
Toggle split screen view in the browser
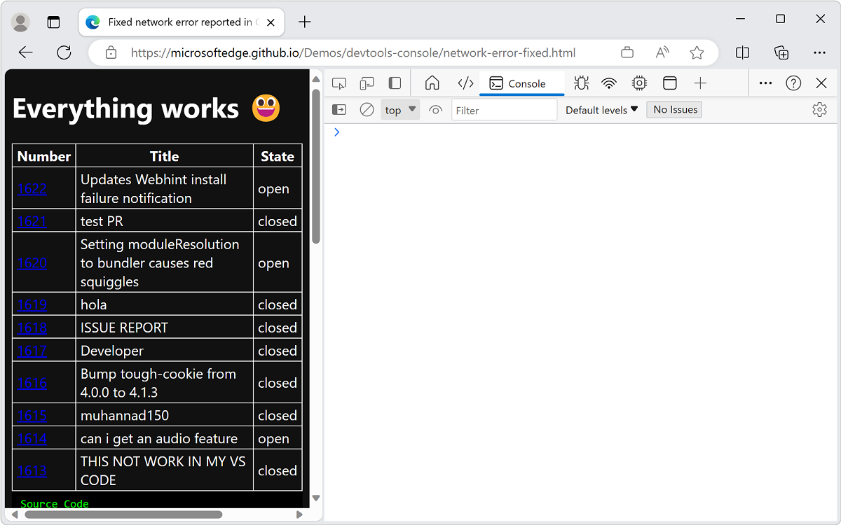click(742, 52)
